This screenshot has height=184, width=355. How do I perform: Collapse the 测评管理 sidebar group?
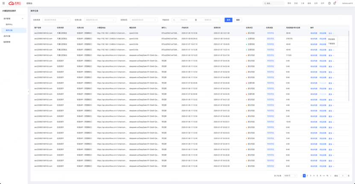click(23, 18)
